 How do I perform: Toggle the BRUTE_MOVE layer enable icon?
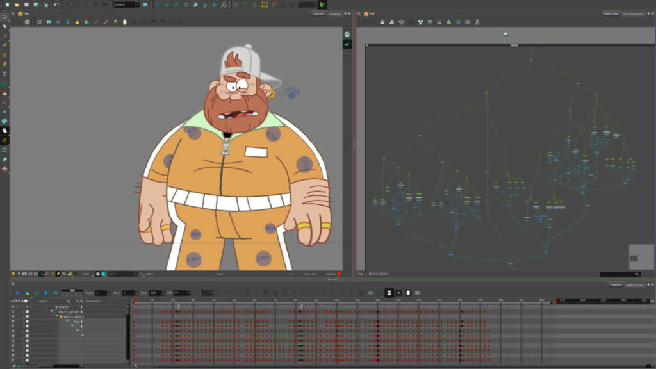(13, 311)
